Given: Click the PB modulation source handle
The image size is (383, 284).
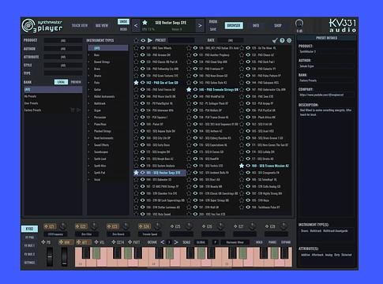Looking at the screenshot, I should [43, 242].
